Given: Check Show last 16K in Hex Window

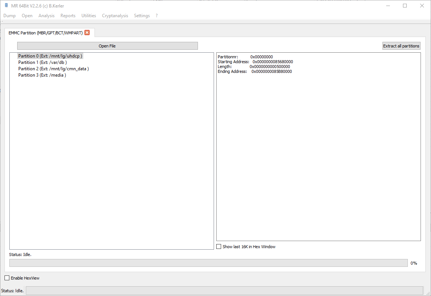Looking at the screenshot, I should coord(219,247).
